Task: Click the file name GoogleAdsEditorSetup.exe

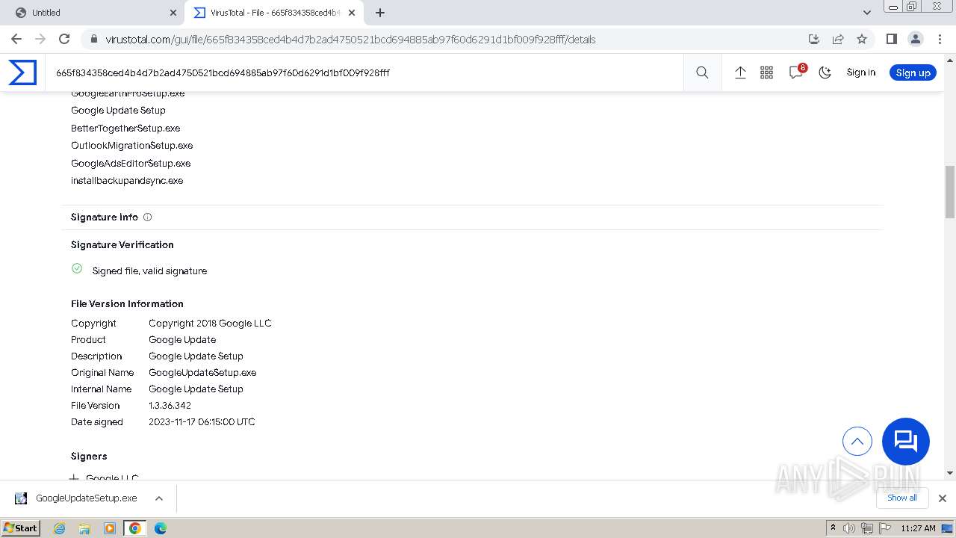Action: [131, 163]
